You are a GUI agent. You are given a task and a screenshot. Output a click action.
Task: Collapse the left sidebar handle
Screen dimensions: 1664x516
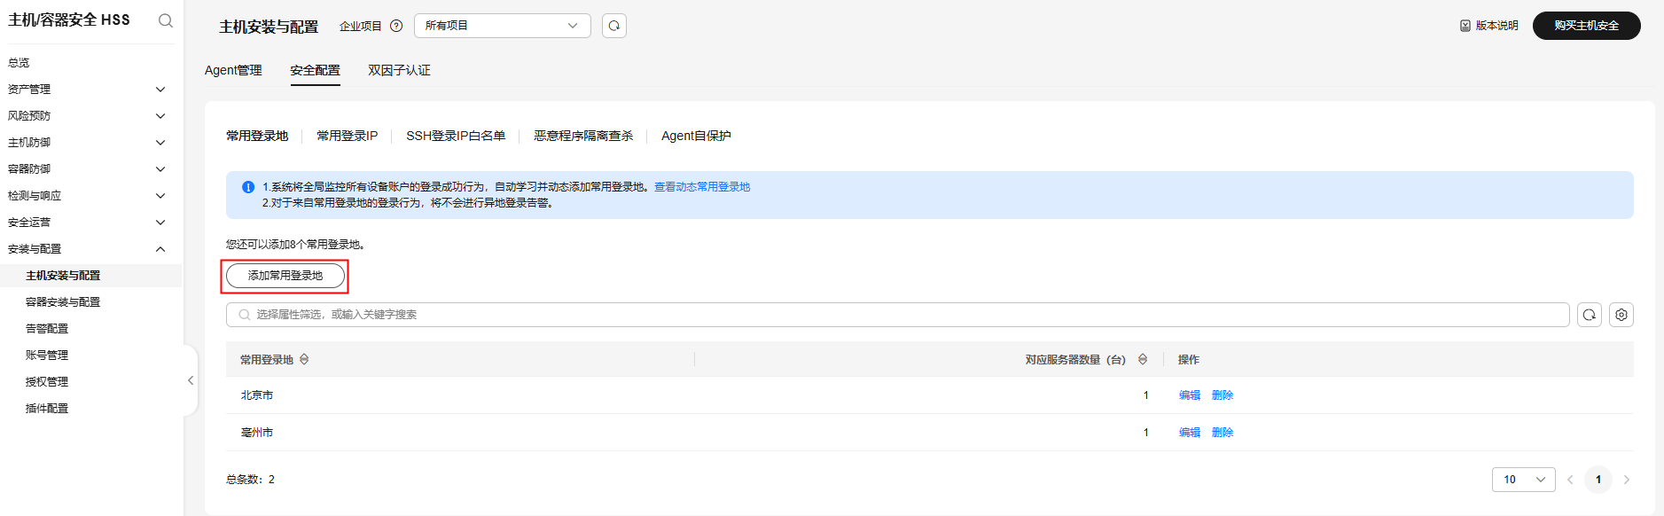[x=190, y=380]
